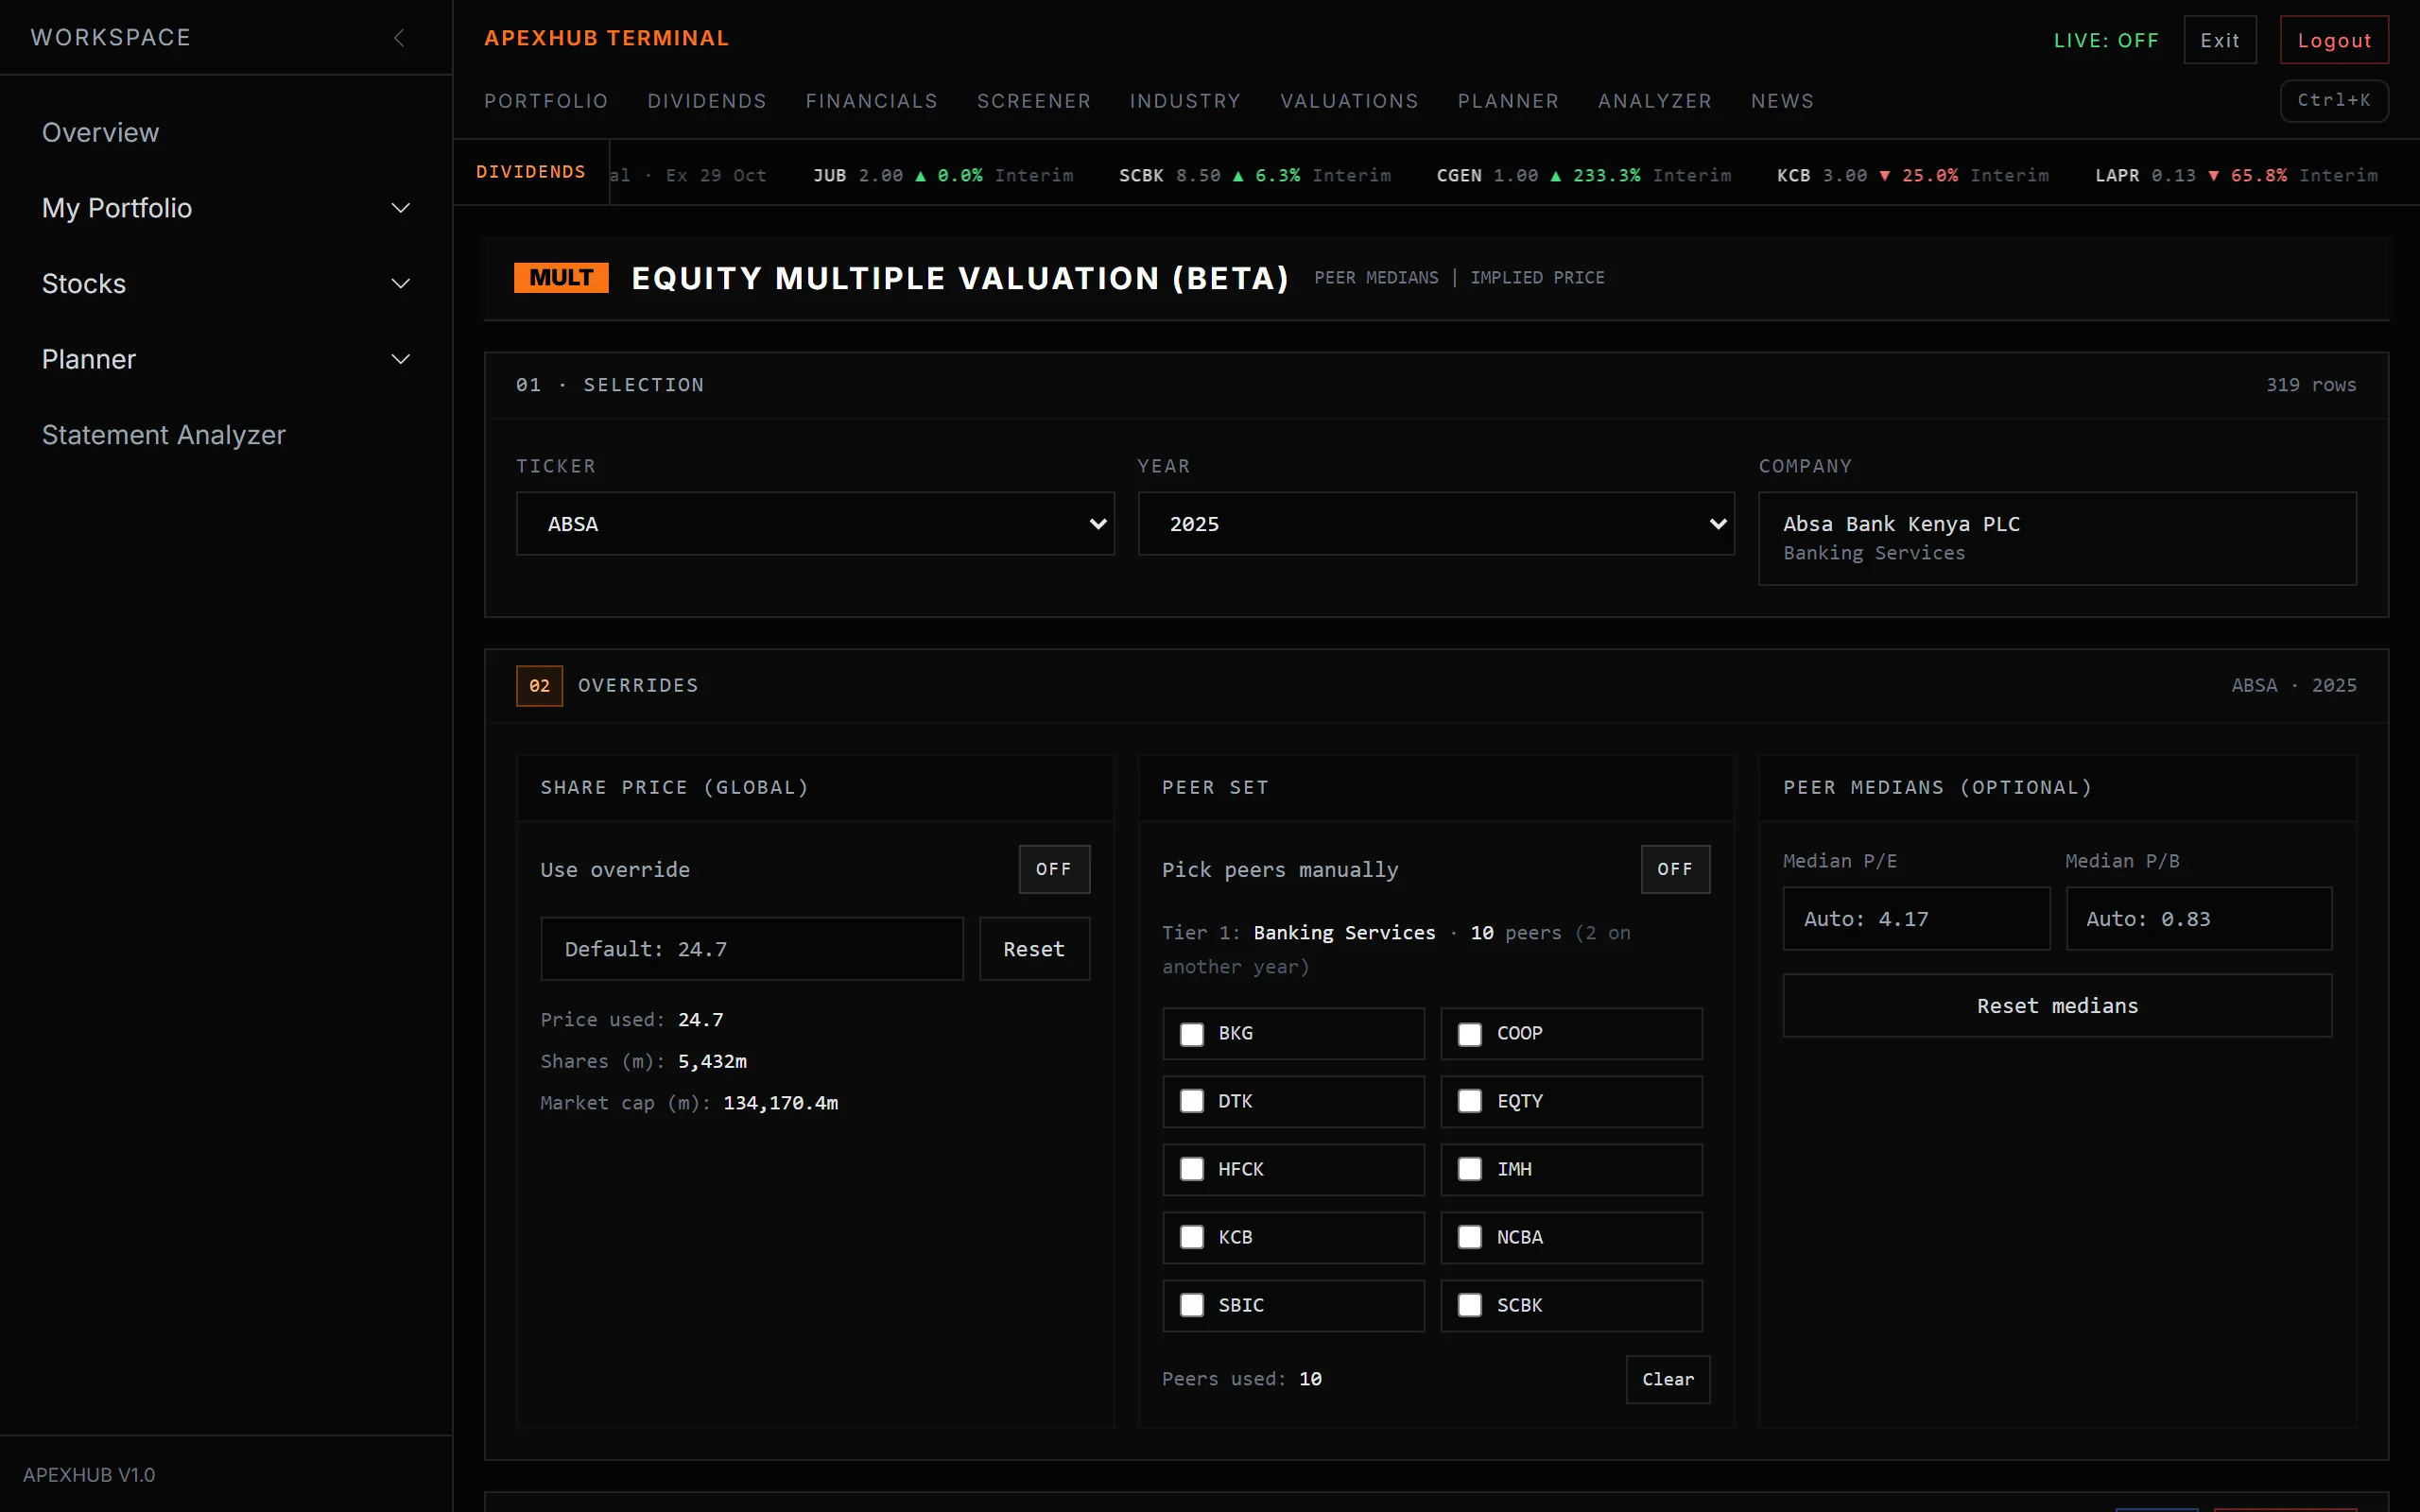
Task: Click the Peers used: 10 text
Action: click(x=1242, y=1379)
